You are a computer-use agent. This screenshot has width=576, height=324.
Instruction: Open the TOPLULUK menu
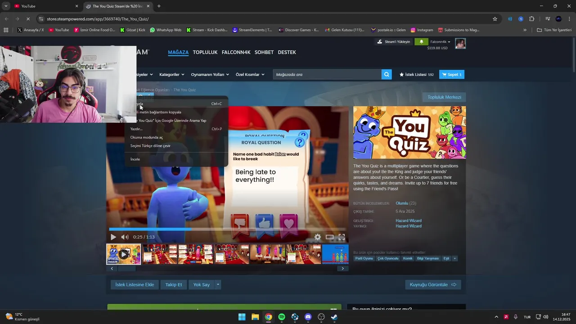pos(205,52)
